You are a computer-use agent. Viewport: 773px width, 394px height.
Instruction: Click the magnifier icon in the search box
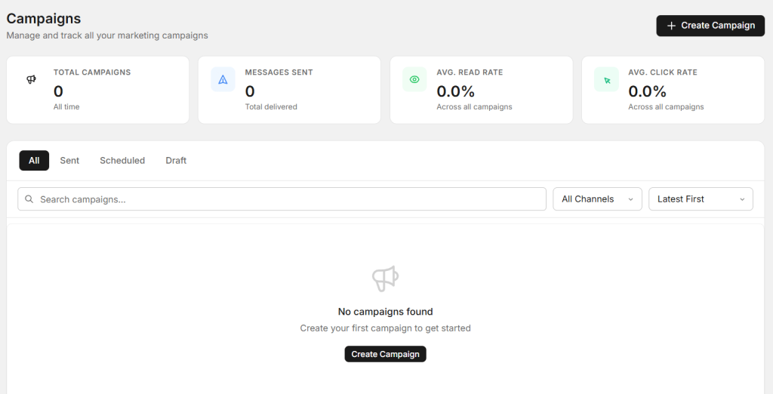29,199
